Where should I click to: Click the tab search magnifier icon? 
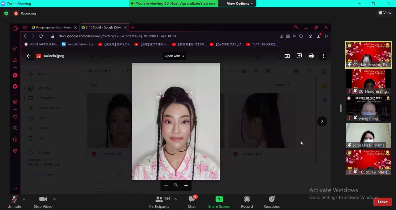(296, 27)
